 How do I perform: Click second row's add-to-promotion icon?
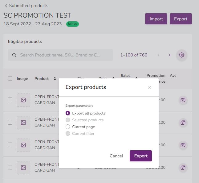coord(183,123)
